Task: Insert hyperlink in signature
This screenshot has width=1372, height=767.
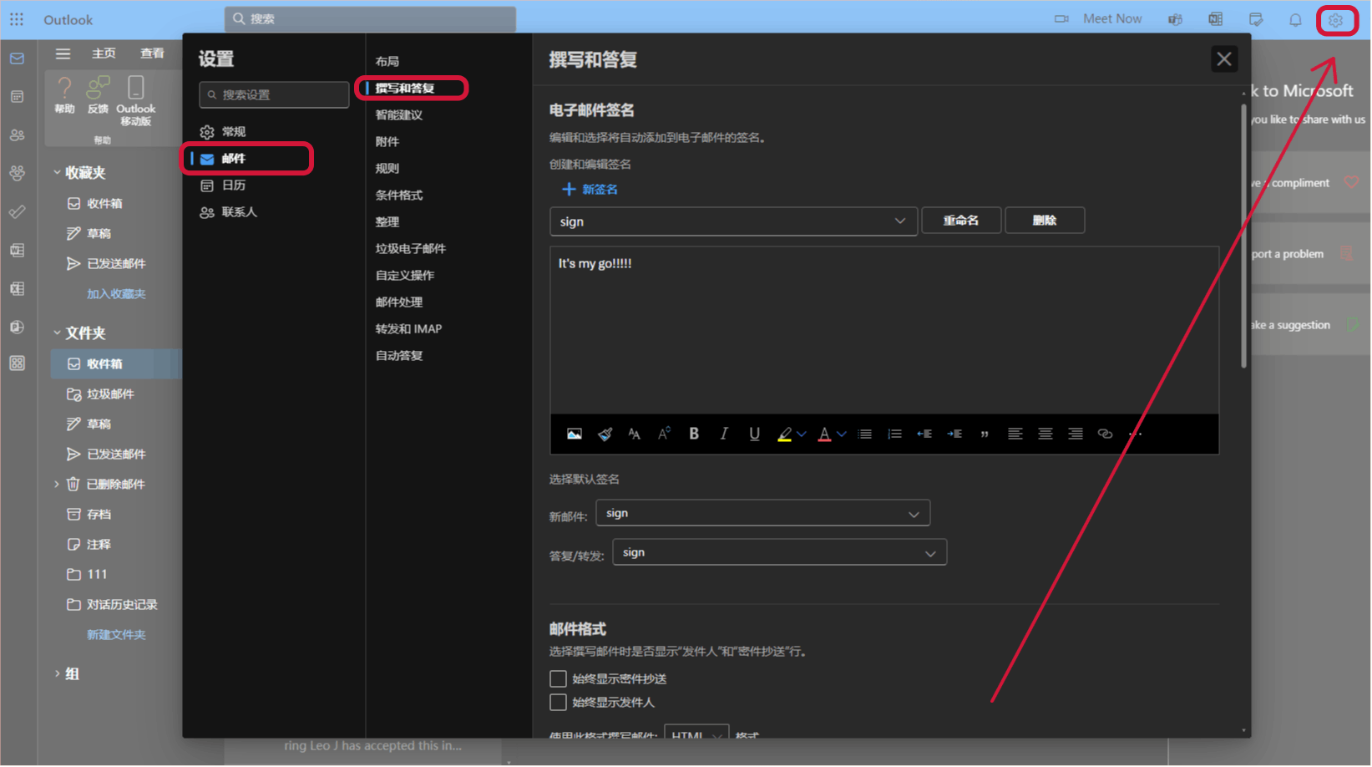Action: point(1106,434)
